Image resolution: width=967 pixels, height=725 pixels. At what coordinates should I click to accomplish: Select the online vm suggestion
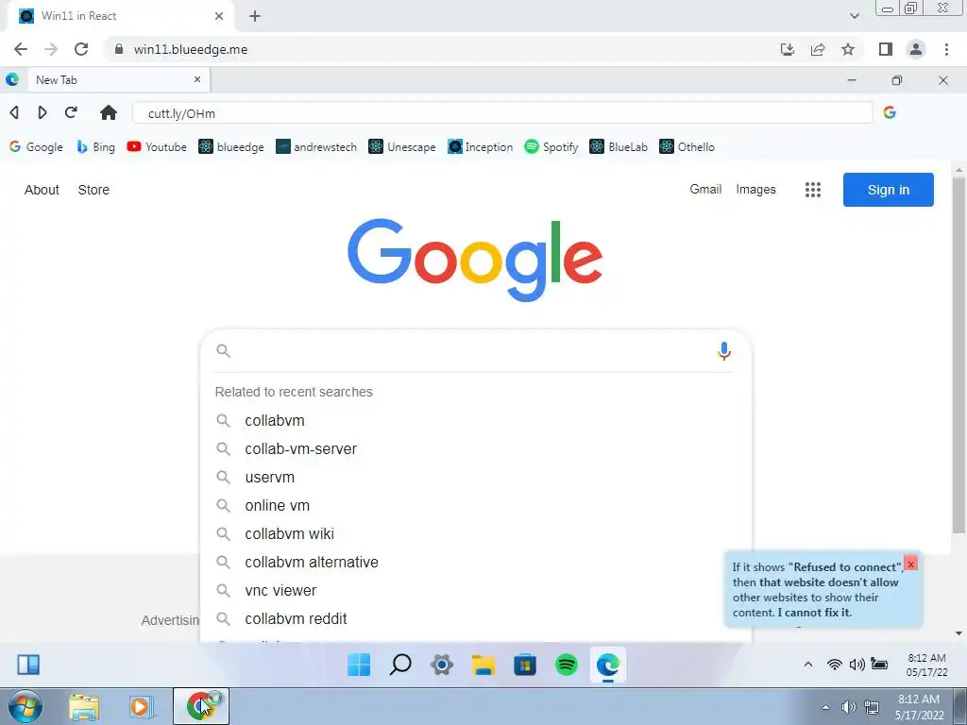click(x=475, y=506)
